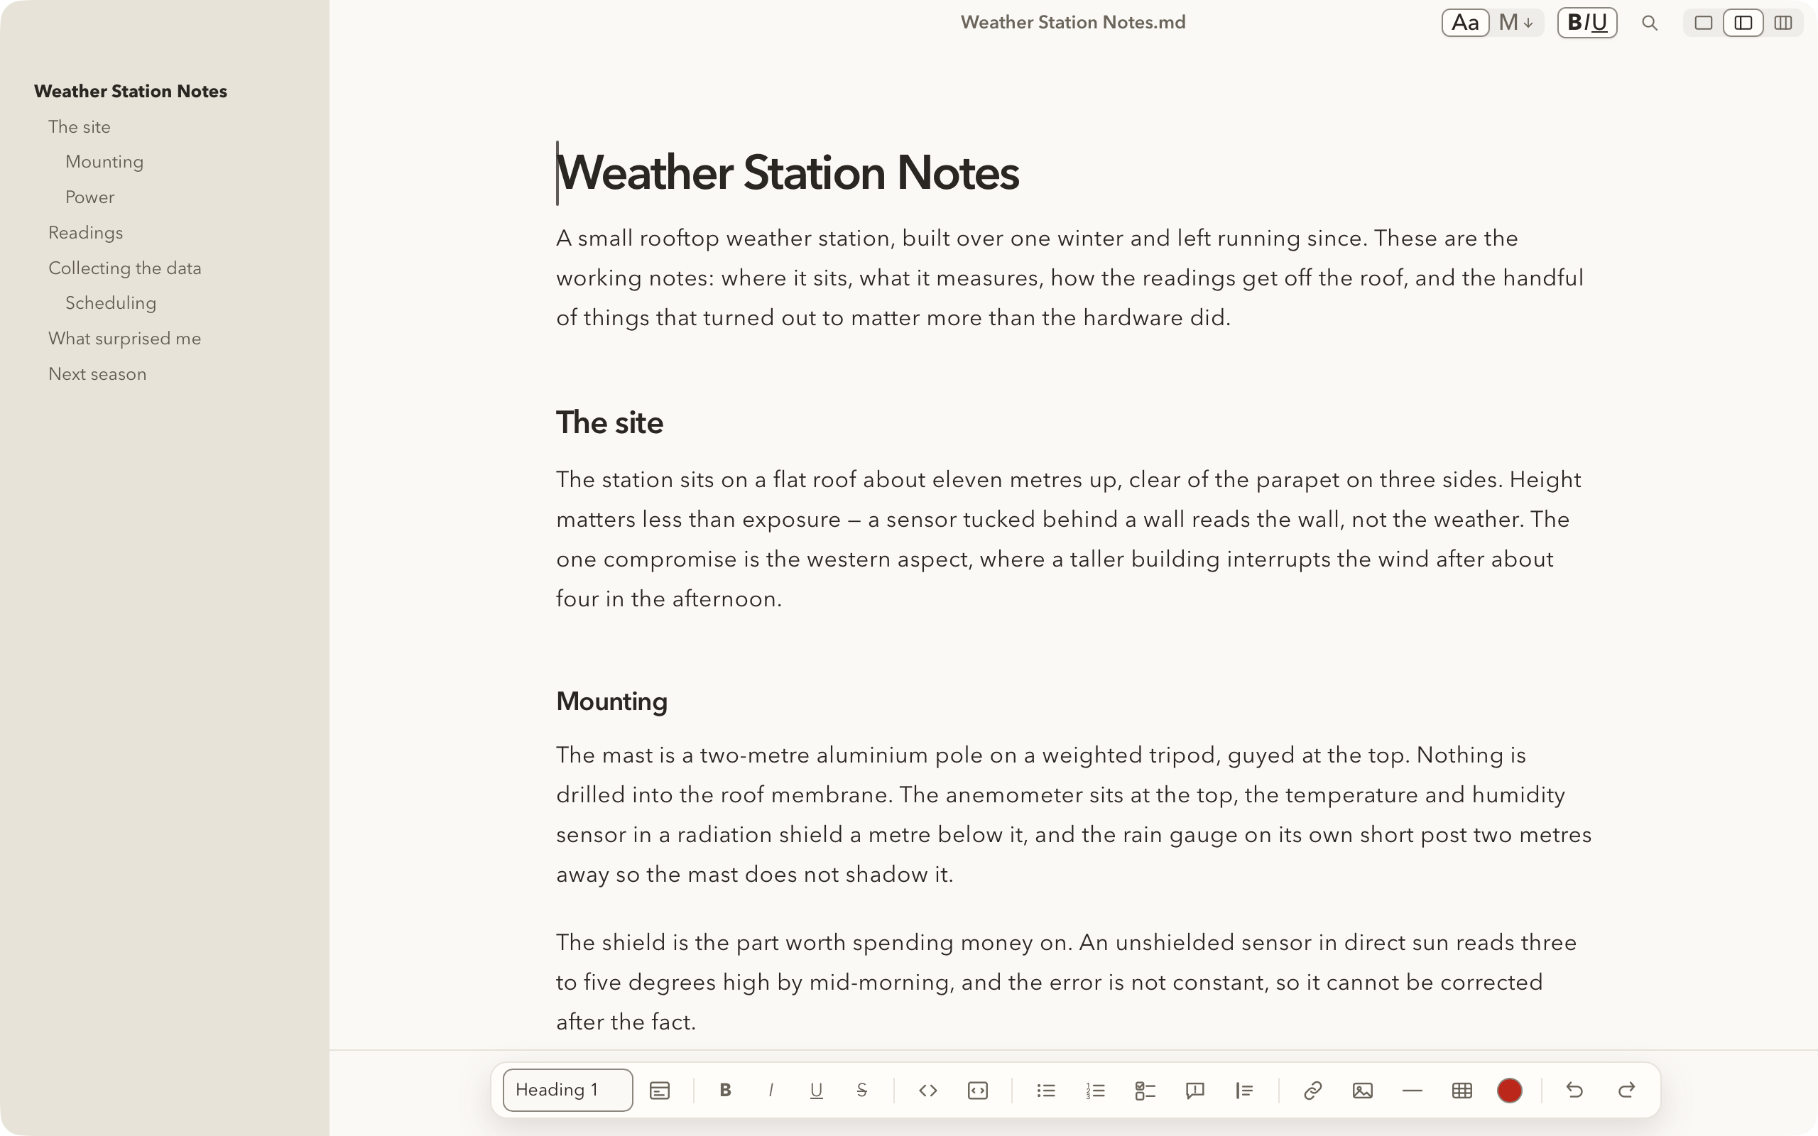Apply strikethrough formatting
Image resolution: width=1818 pixels, height=1136 pixels.
point(861,1090)
